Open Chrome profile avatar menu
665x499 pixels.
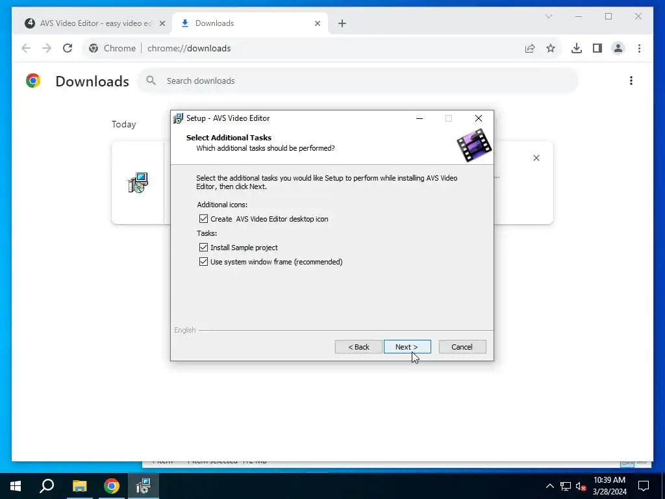pyautogui.click(x=618, y=48)
